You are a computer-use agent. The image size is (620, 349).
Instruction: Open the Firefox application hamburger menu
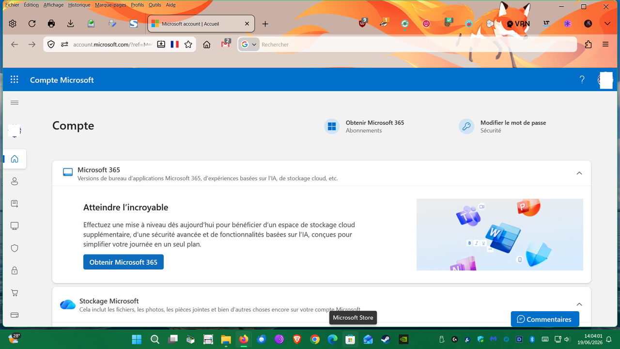pyautogui.click(x=605, y=44)
